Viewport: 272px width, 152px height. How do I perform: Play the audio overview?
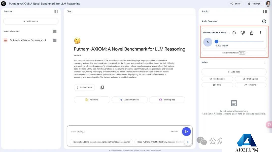tap(208, 42)
